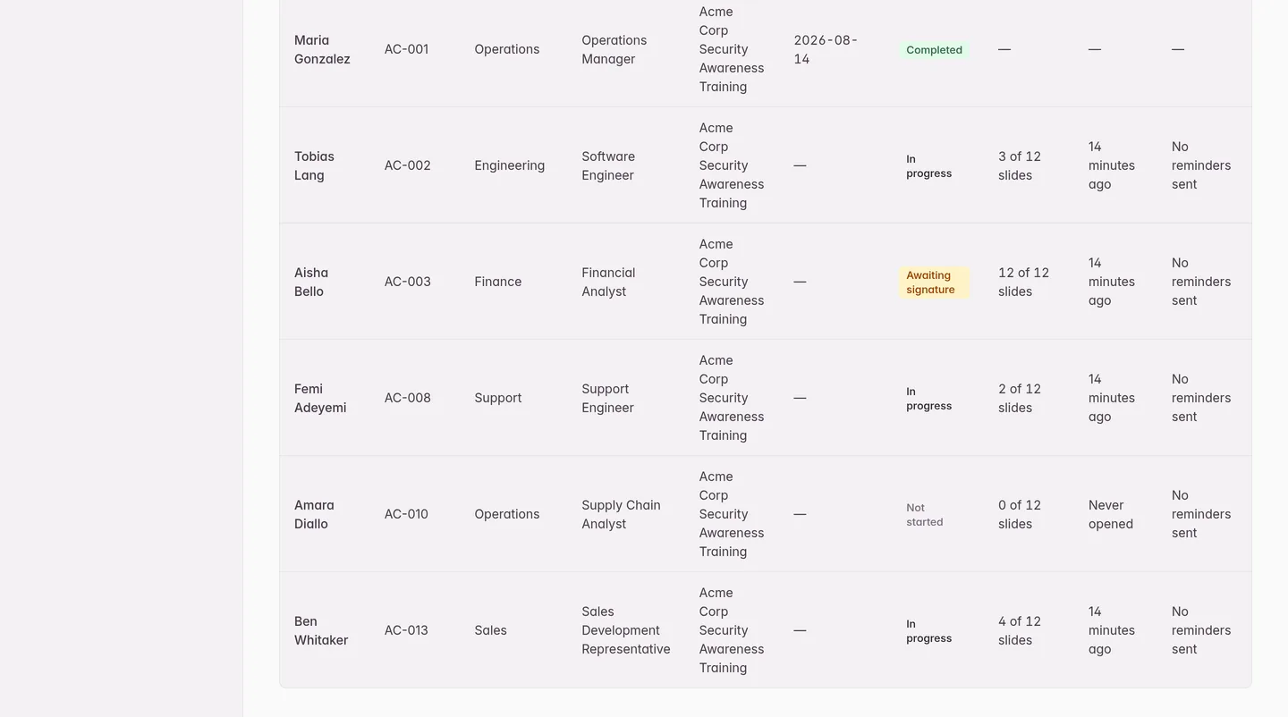Click the Awaiting signature badge for Aisha Bello
Screen dimensions: 1288x717
934,283
